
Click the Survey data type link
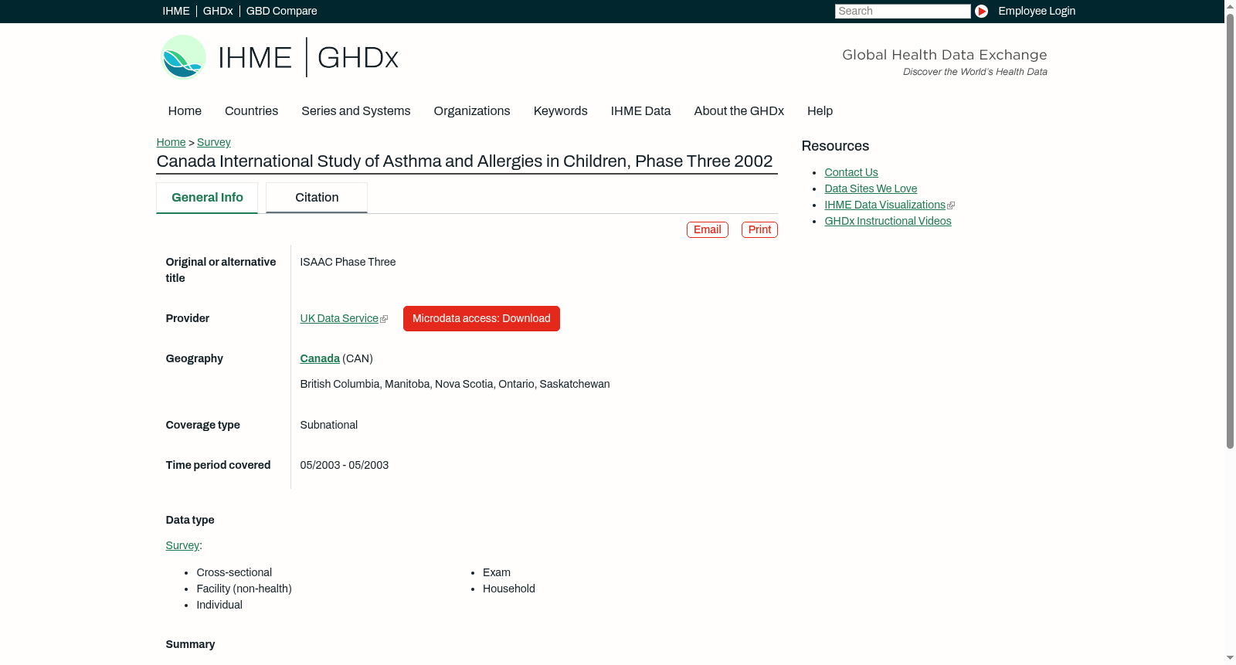tap(182, 545)
